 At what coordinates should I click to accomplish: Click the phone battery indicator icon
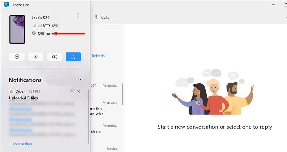pyautogui.click(x=46, y=26)
